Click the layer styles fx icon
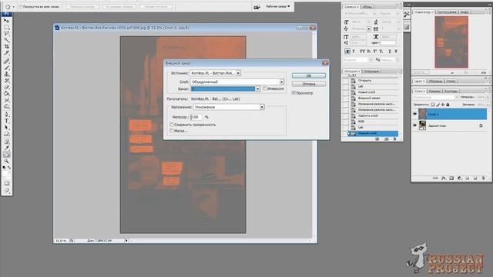The height and width of the screenshot is (277, 493). pos(444,178)
